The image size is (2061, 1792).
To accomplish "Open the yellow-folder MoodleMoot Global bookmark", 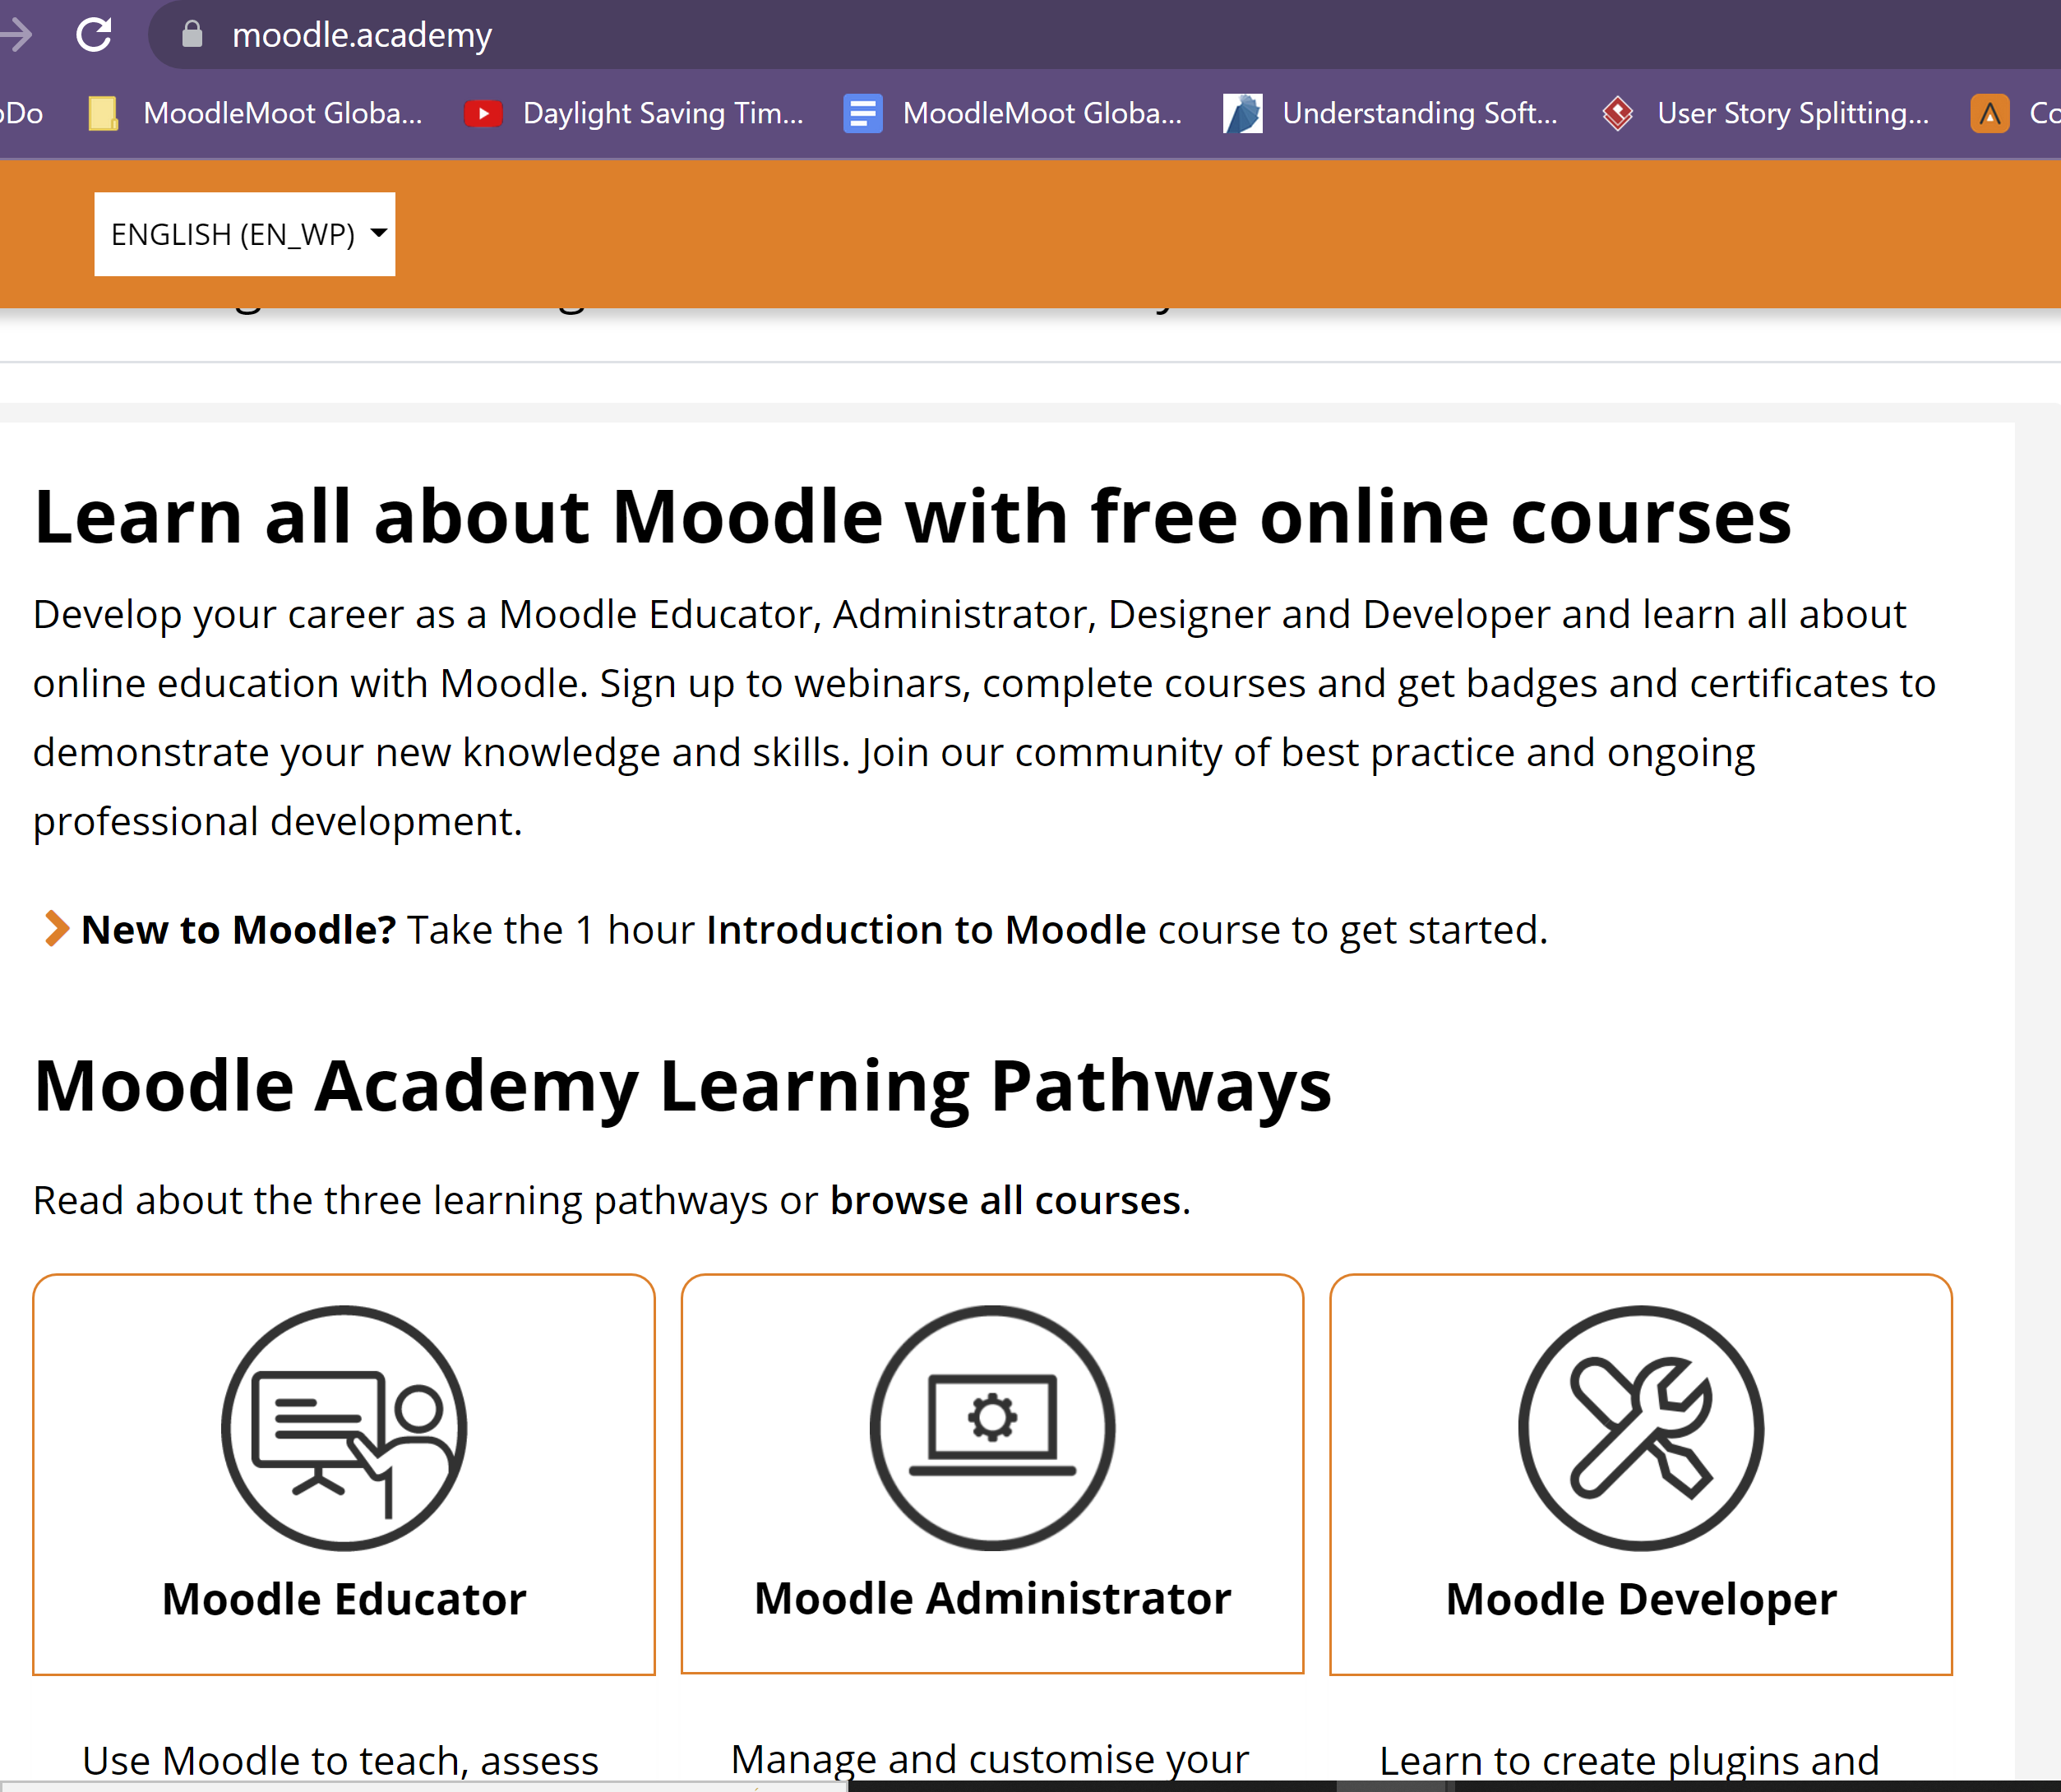I will pyautogui.click(x=255, y=113).
